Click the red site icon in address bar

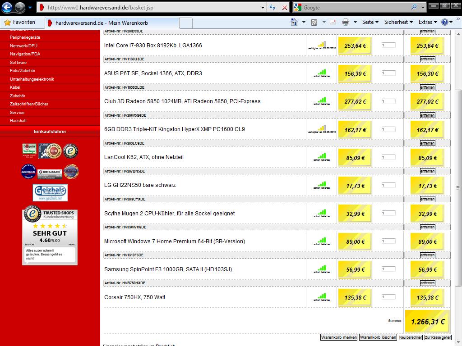pyautogui.click(x=42, y=8)
